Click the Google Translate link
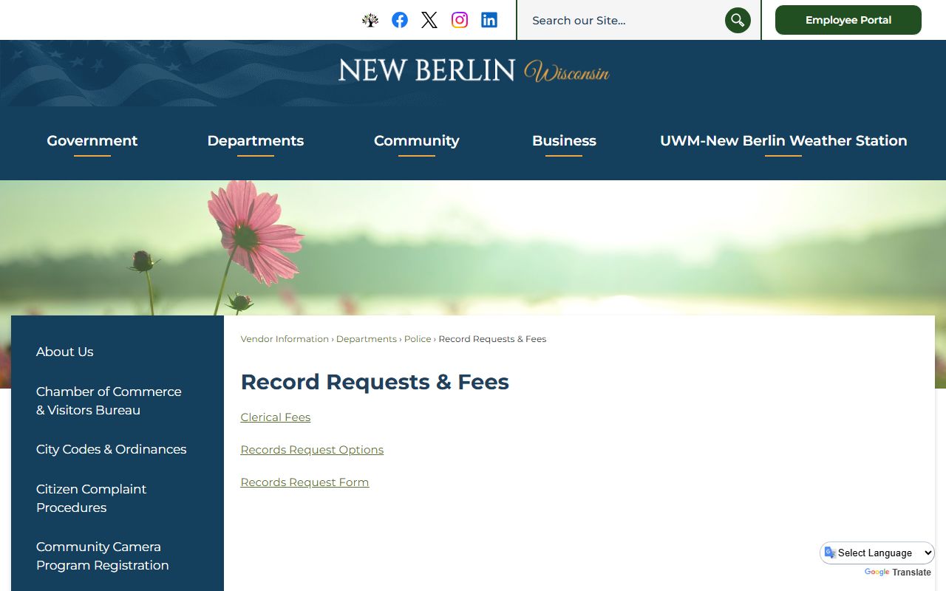This screenshot has height=591, width=946. (897, 573)
